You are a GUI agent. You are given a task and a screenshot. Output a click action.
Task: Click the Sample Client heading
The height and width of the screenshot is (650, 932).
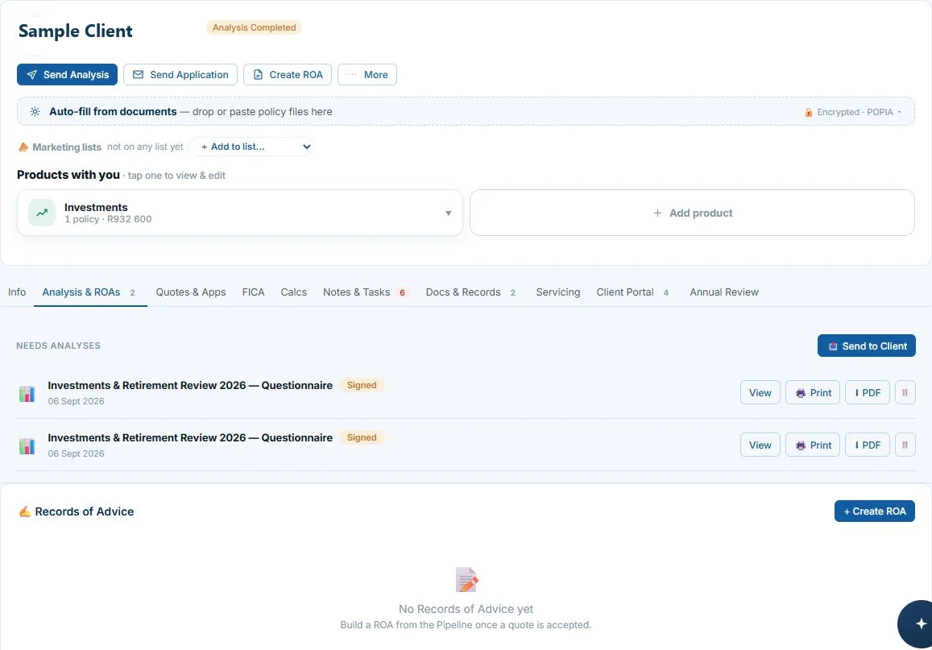pos(76,31)
